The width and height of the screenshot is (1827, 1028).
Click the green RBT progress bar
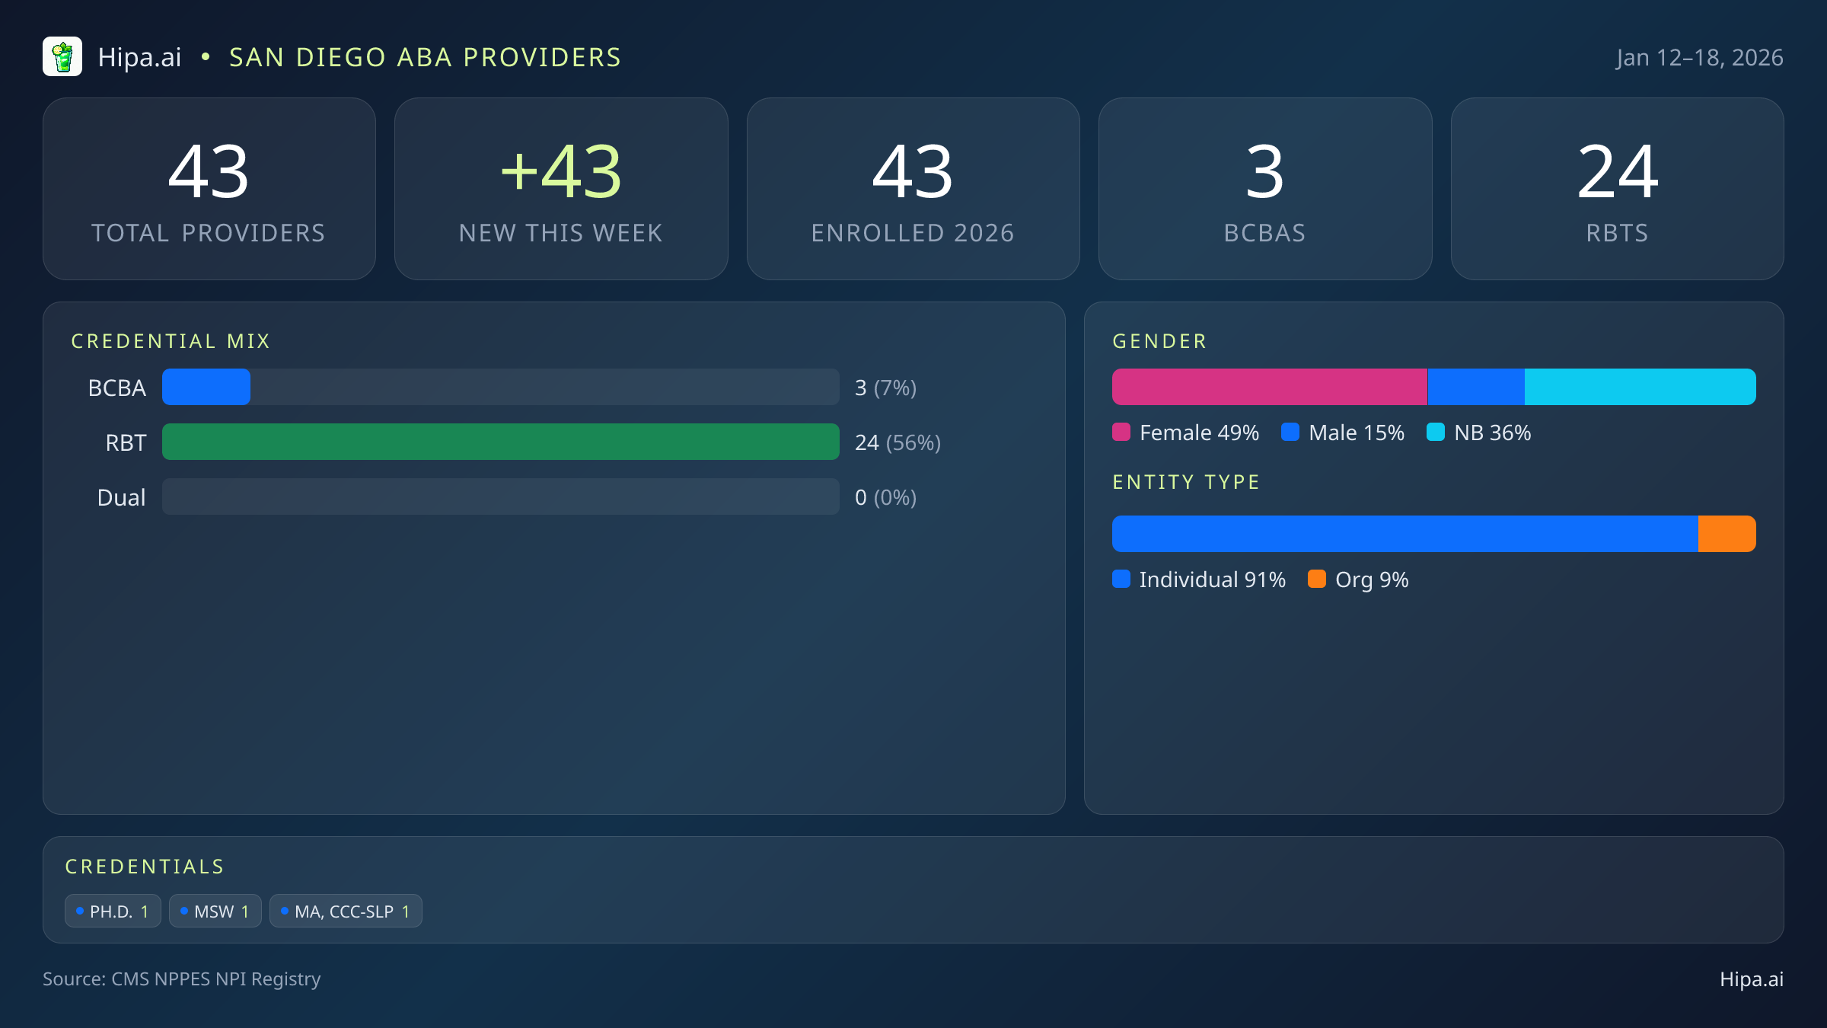(x=500, y=442)
